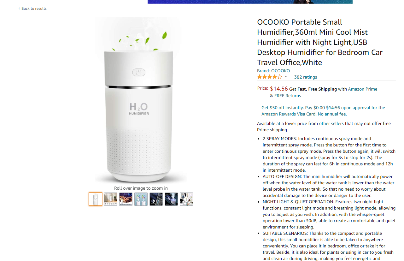This screenshot has height=261, width=404.
Task: Open the seventh thumbnail of the office scene
Action: pyautogui.click(x=186, y=199)
